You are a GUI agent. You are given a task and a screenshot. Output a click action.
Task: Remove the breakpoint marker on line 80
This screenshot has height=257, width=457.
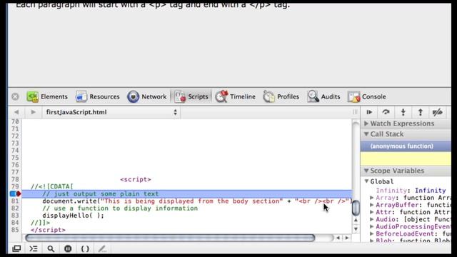coord(15,193)
